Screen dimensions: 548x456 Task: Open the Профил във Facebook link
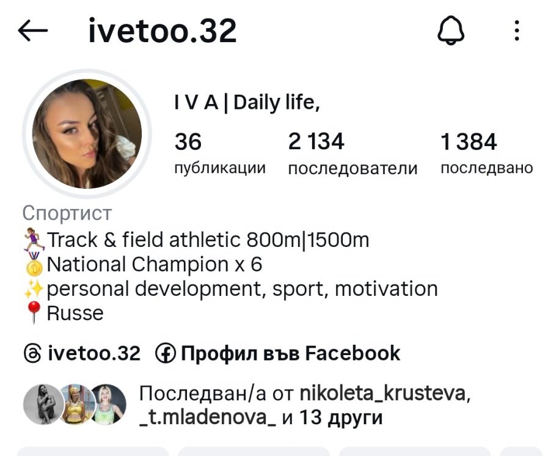tap(277, 353)
